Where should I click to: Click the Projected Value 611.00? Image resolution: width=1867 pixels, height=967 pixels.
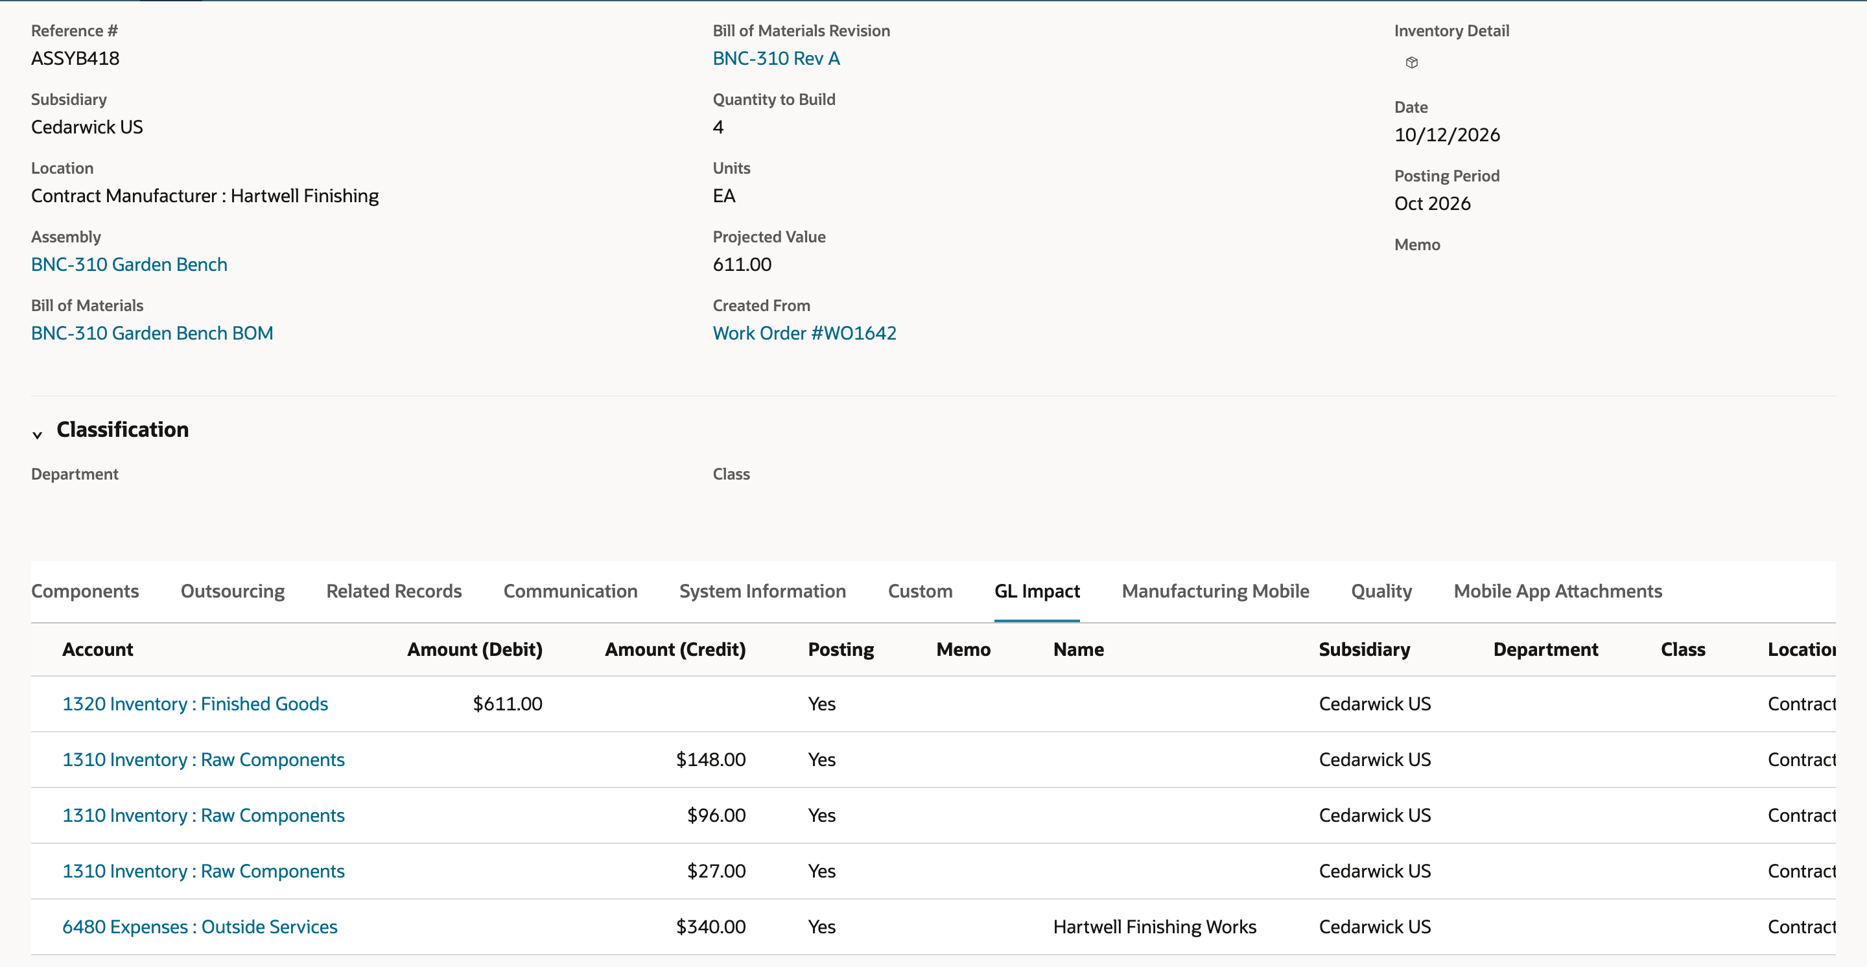point(742,264)
